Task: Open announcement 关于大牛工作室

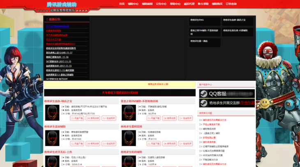Action: [53, 39]
